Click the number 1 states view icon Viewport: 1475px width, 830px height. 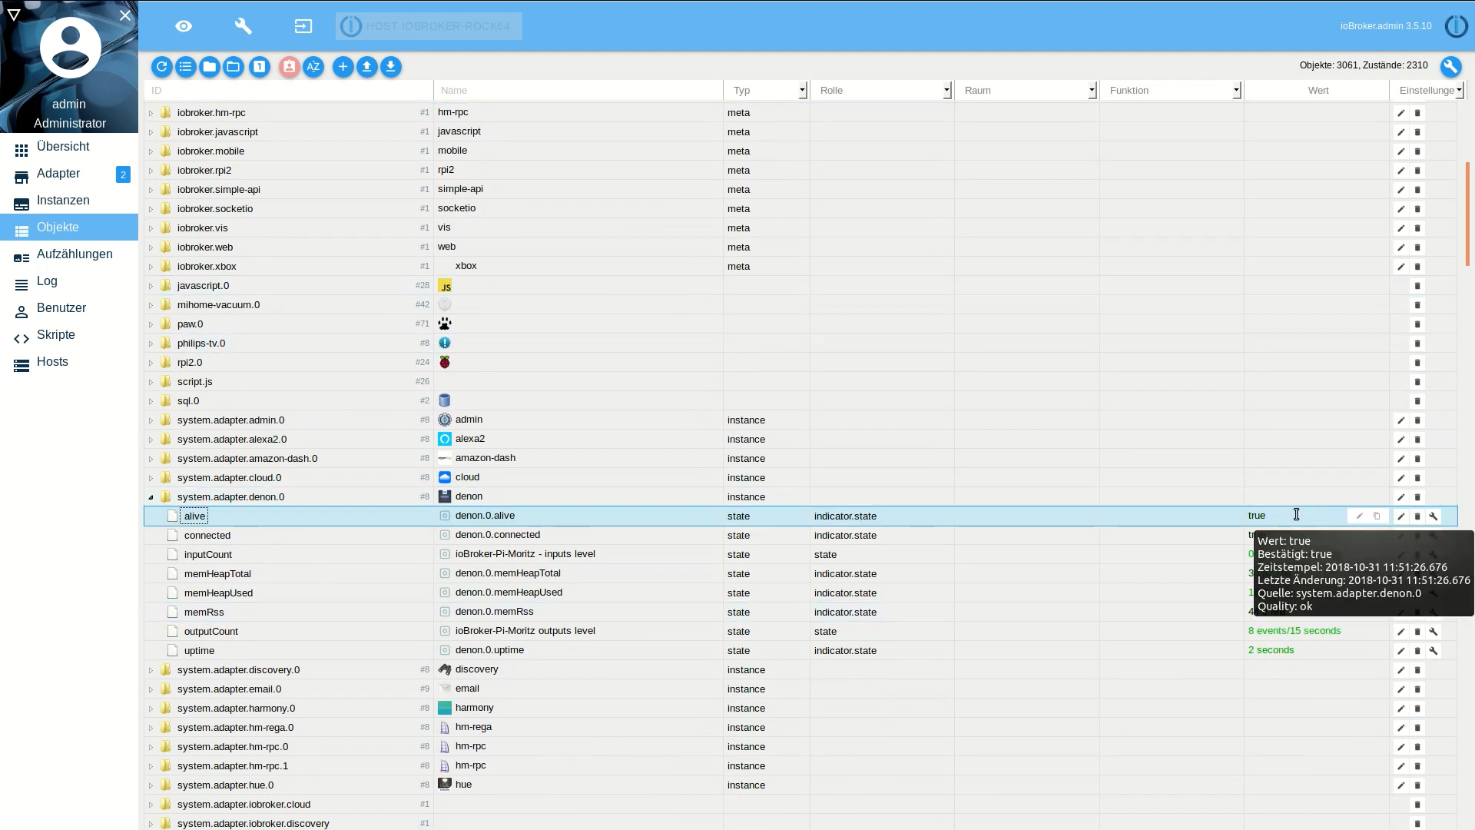tap(260, 67)
